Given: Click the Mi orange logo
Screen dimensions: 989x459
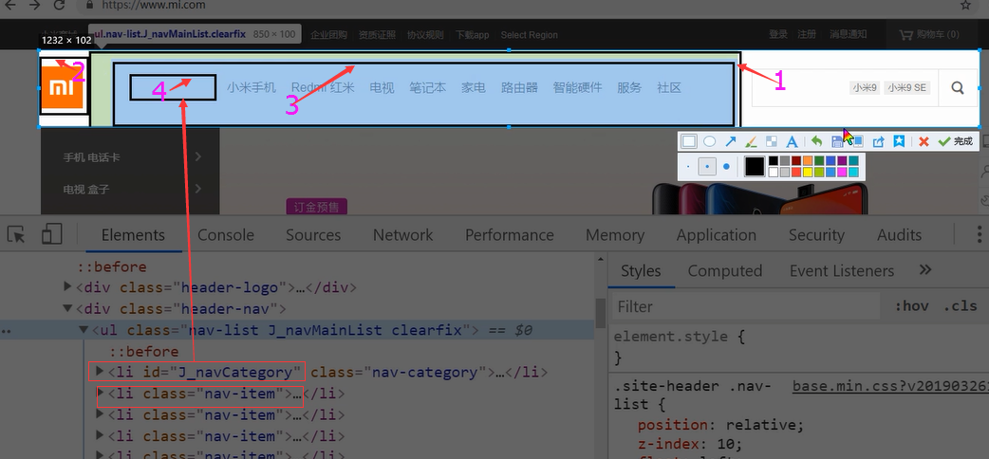Looking at the screenshot, I should [x=62, y=87].
